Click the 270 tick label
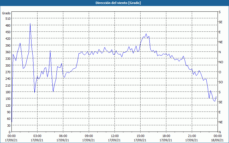Image resolution: width=229 pixels, height=143 pixels. coord(8,72)
